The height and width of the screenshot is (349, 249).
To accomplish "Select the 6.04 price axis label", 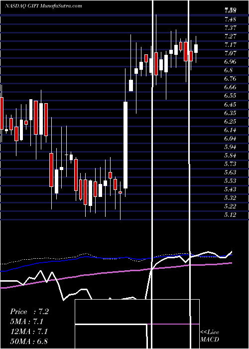I will click(230, 139).
